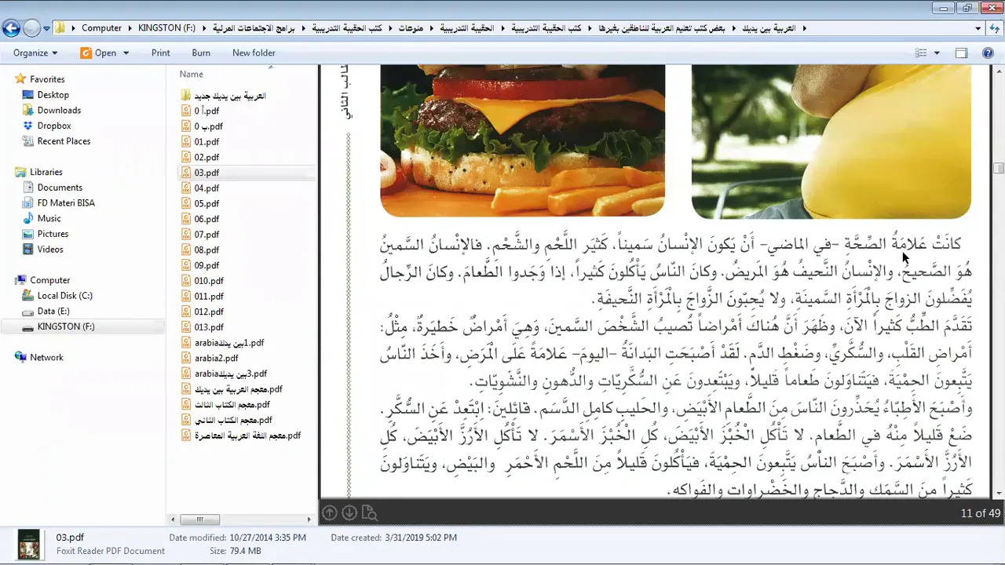
Task: Click the Refresh button beside address bar
Action: tap(994, 28)
